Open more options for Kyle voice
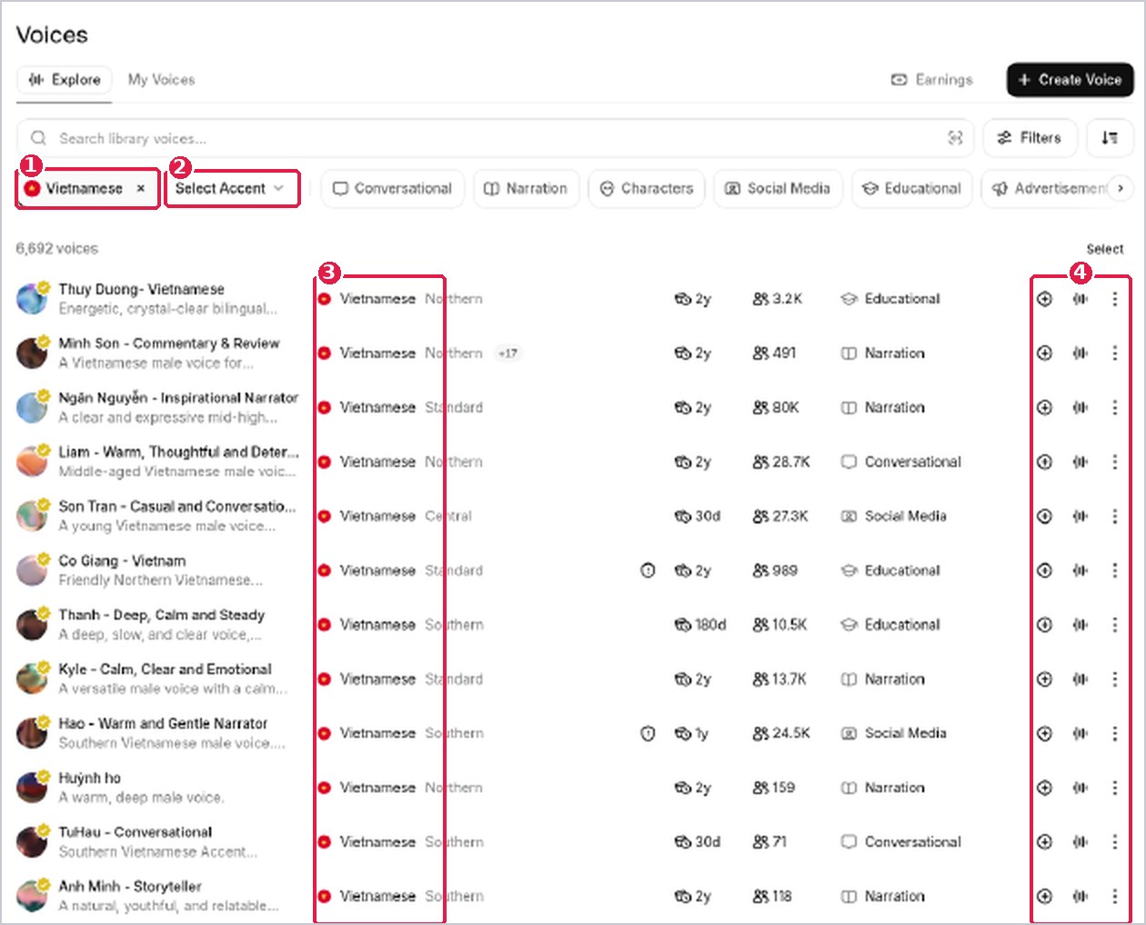Viewport: 1146px width, 925px height. click(1115, 679)
